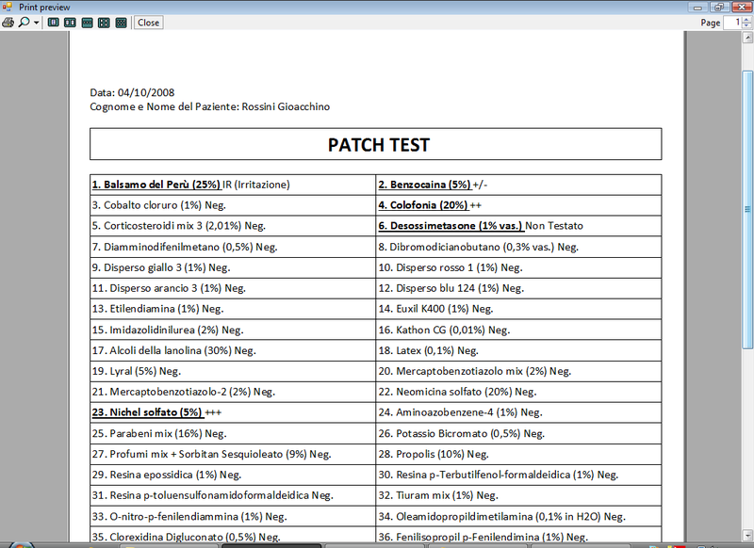Switch to three-page layout view

coord(87,23)
